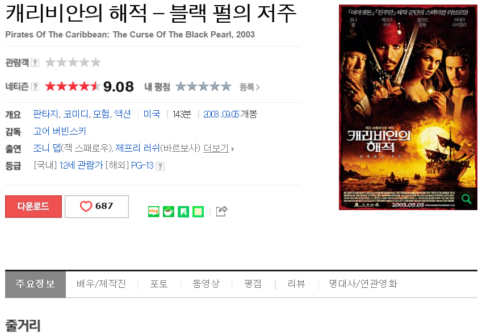Click help icon beside PG-13 rating
Viewport: 482px width, 335px height.
click(x=160, y=166)
